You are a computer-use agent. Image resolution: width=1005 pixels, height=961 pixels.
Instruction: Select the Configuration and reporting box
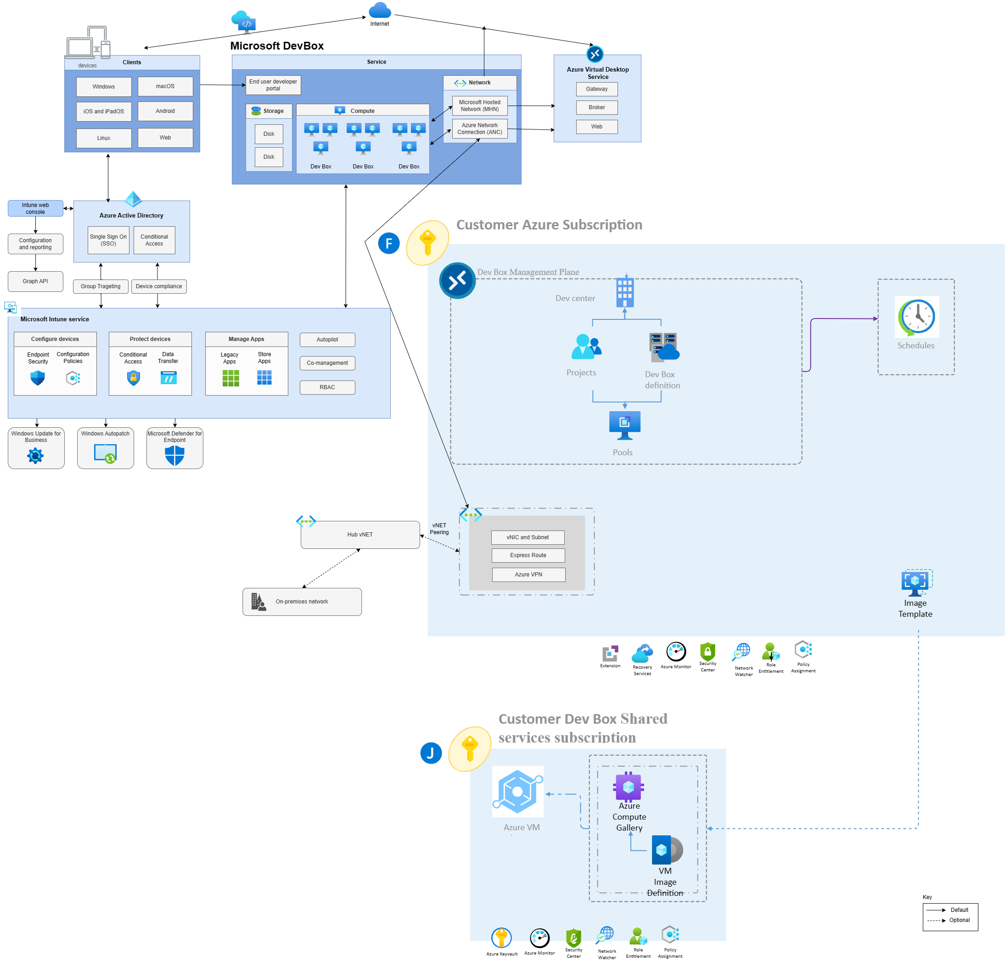coord(35,244)
